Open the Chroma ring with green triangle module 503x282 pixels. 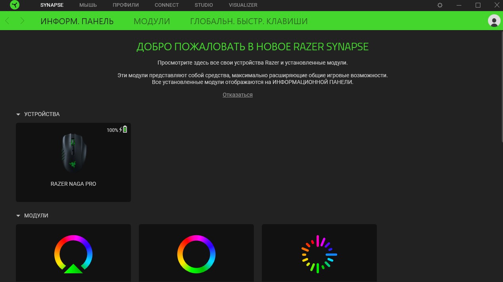point(73,253)
